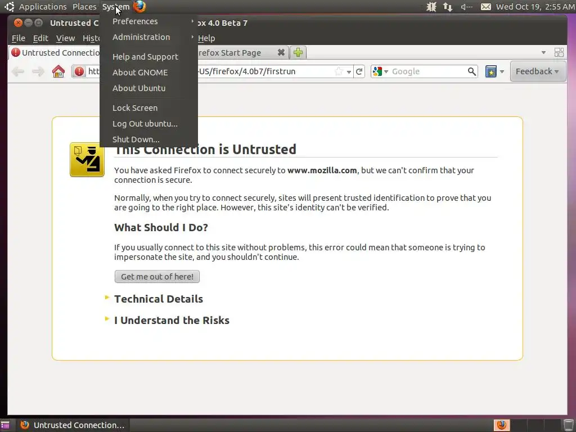576x432 pixels.
Task: Open a new tab with green plus
Action: (298, 52)
